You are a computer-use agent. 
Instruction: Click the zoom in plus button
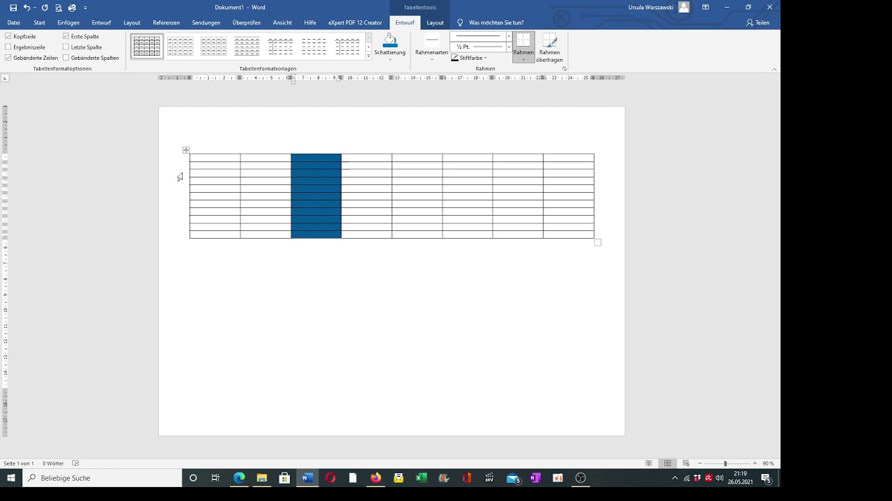(x=754, y=463)
